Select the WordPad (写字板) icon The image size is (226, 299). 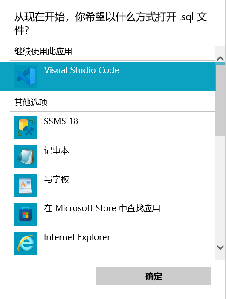click(x=26, y=185)
